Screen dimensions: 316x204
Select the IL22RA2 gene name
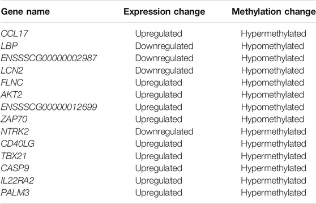tap(18, 180)
